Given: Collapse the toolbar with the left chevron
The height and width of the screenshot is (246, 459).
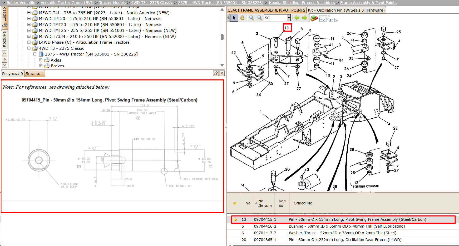Looking at the screenshot, I should click(x=228, y=18).
